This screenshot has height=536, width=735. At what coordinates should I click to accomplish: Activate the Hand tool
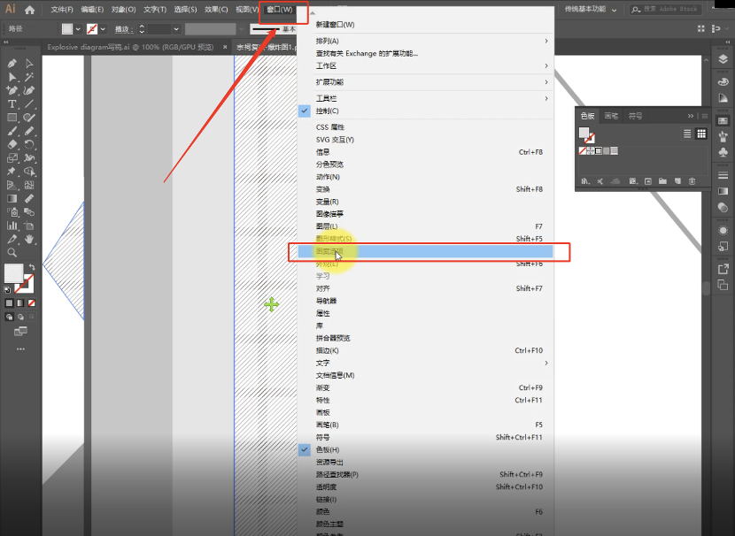point(29,239)
